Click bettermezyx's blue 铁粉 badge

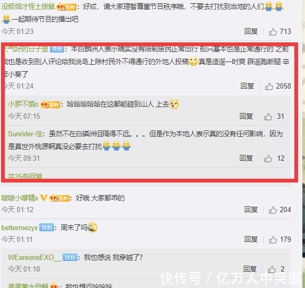click(47, 228)
